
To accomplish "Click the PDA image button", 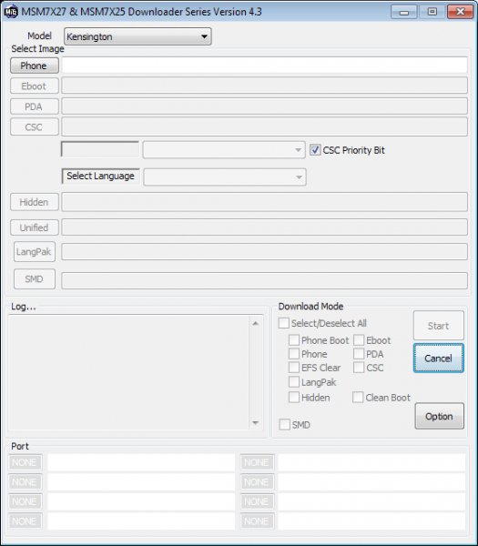I will [x=35, y=106].
